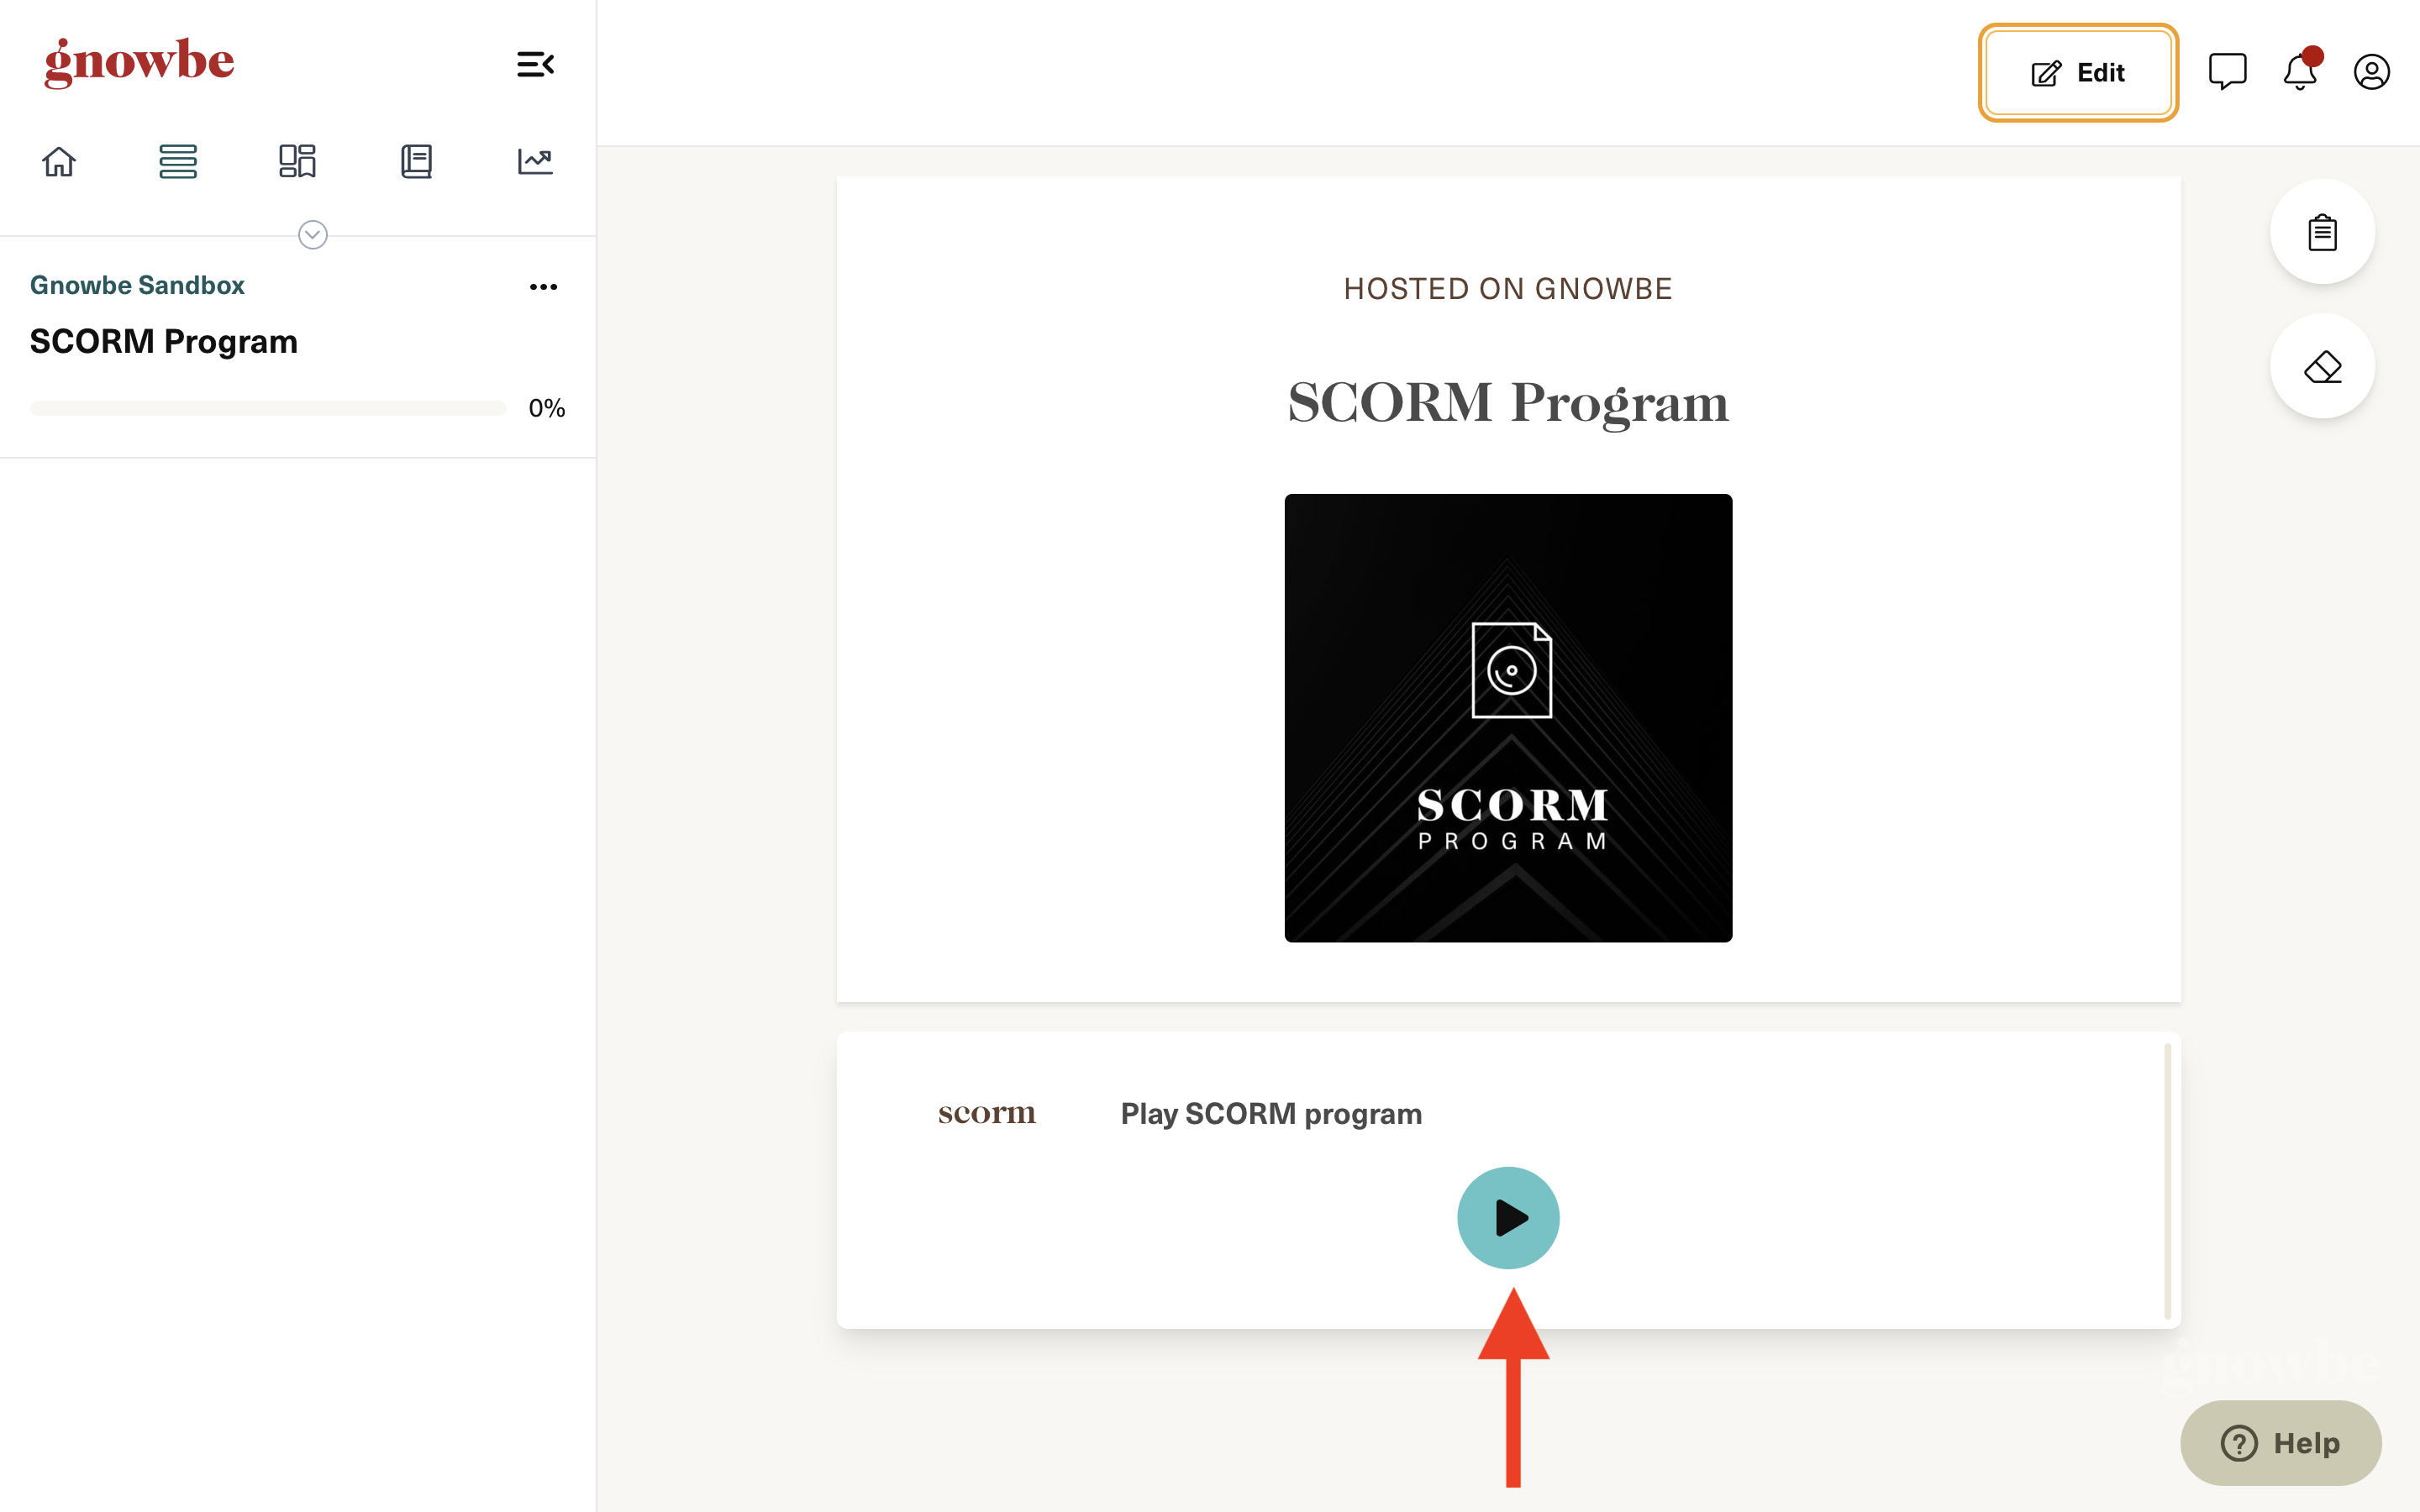Image resolution: width=2420 pixels, height=1512 pixels.
Task: Open the chat messages icon
Action: click(x=2227, y=72)
